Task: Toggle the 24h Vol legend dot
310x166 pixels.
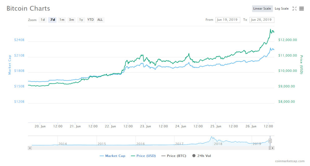Action: (194, 156)
